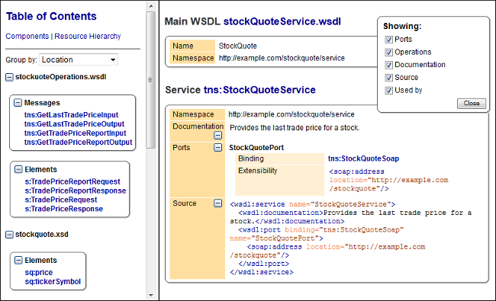Click the scrollbar down arrow
Image resolution: width=496 pixels, height=301 pixels.
pos(151,296)
